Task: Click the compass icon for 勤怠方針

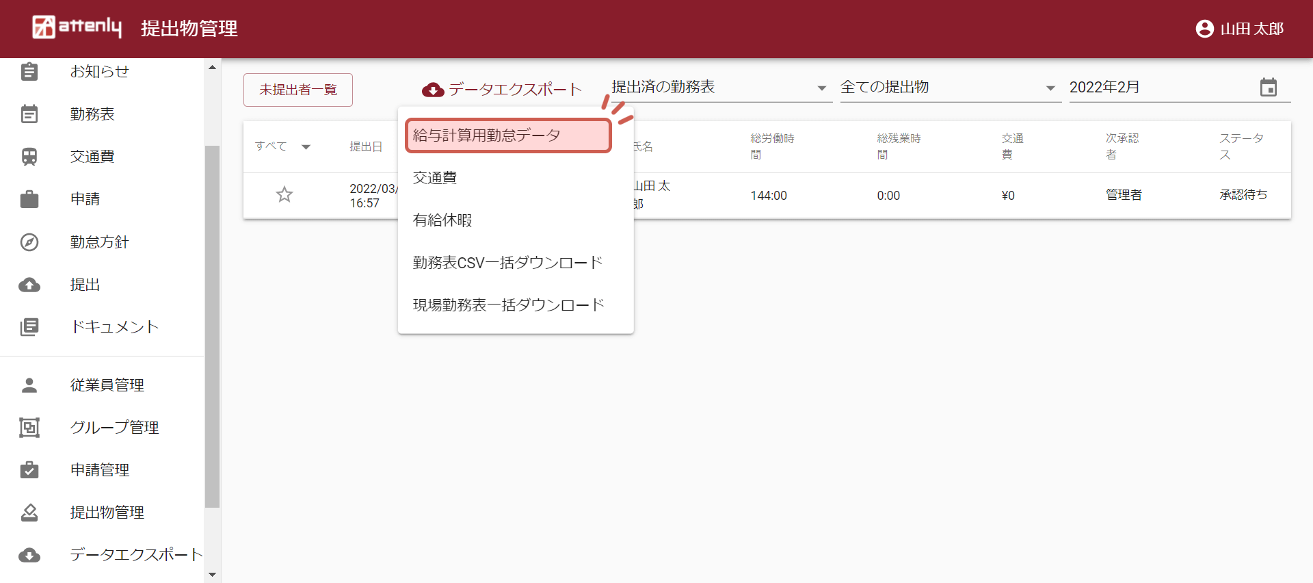Action: [29, 242]
